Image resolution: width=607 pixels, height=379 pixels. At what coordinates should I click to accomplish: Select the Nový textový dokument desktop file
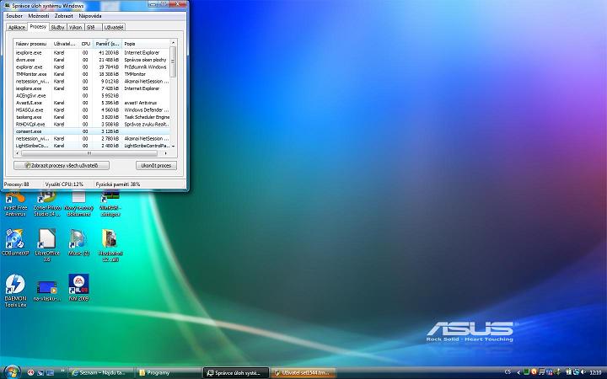click(78, 203)
